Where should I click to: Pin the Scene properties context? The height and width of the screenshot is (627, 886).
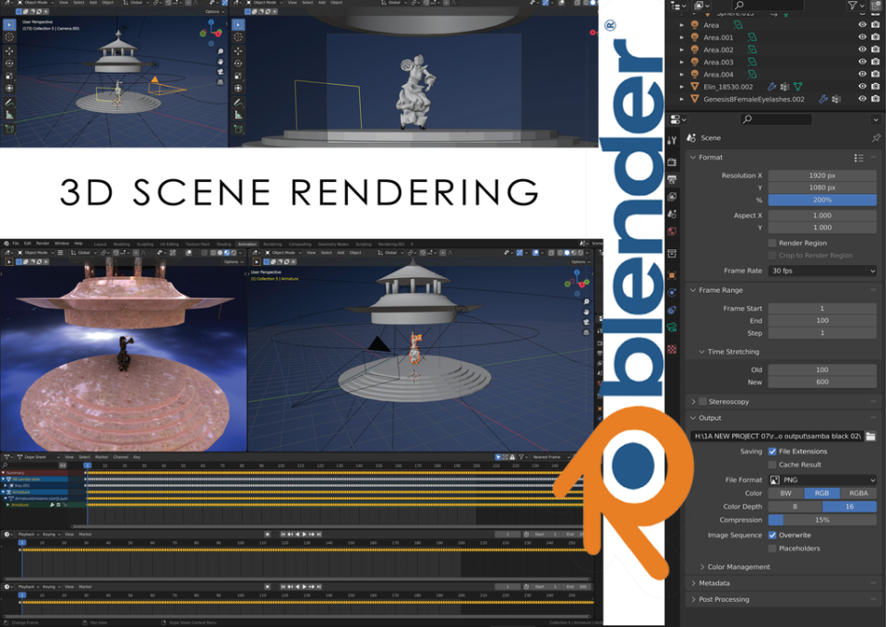(876, 138)
